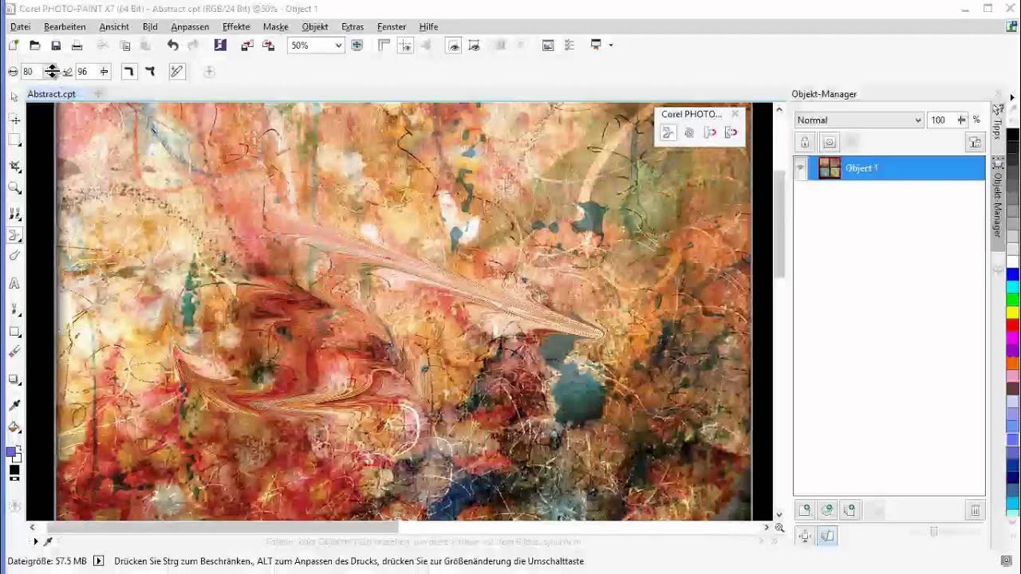1021x574 pixels.
Task: Select the Fill bucket tool
Action: pyautogui.click(x=14, y=427)
